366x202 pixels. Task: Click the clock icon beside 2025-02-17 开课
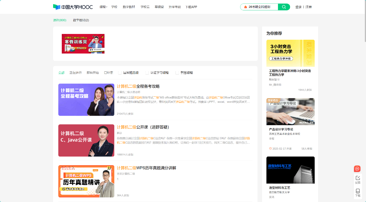(x=270, y=148)
